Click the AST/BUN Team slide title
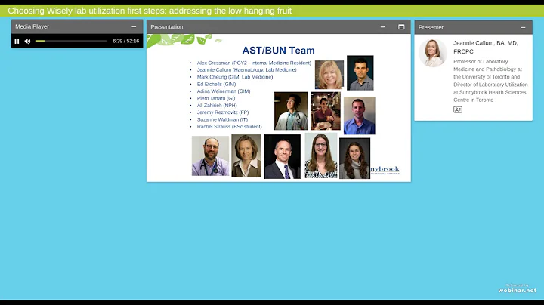 pyautogui.click(x=278, y=51)
